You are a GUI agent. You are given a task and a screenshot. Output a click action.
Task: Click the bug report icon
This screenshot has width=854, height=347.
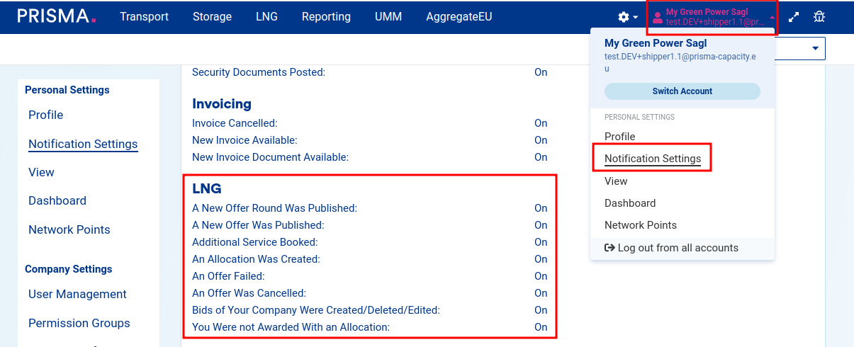point(819,17)
